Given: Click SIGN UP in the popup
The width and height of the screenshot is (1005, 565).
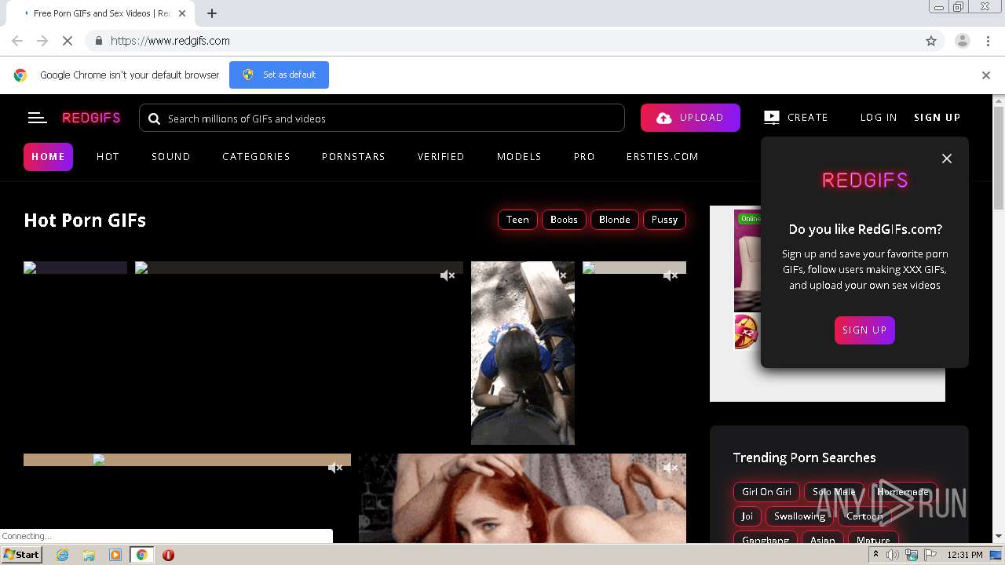Looking at the screenshot, I should point(864,330).
